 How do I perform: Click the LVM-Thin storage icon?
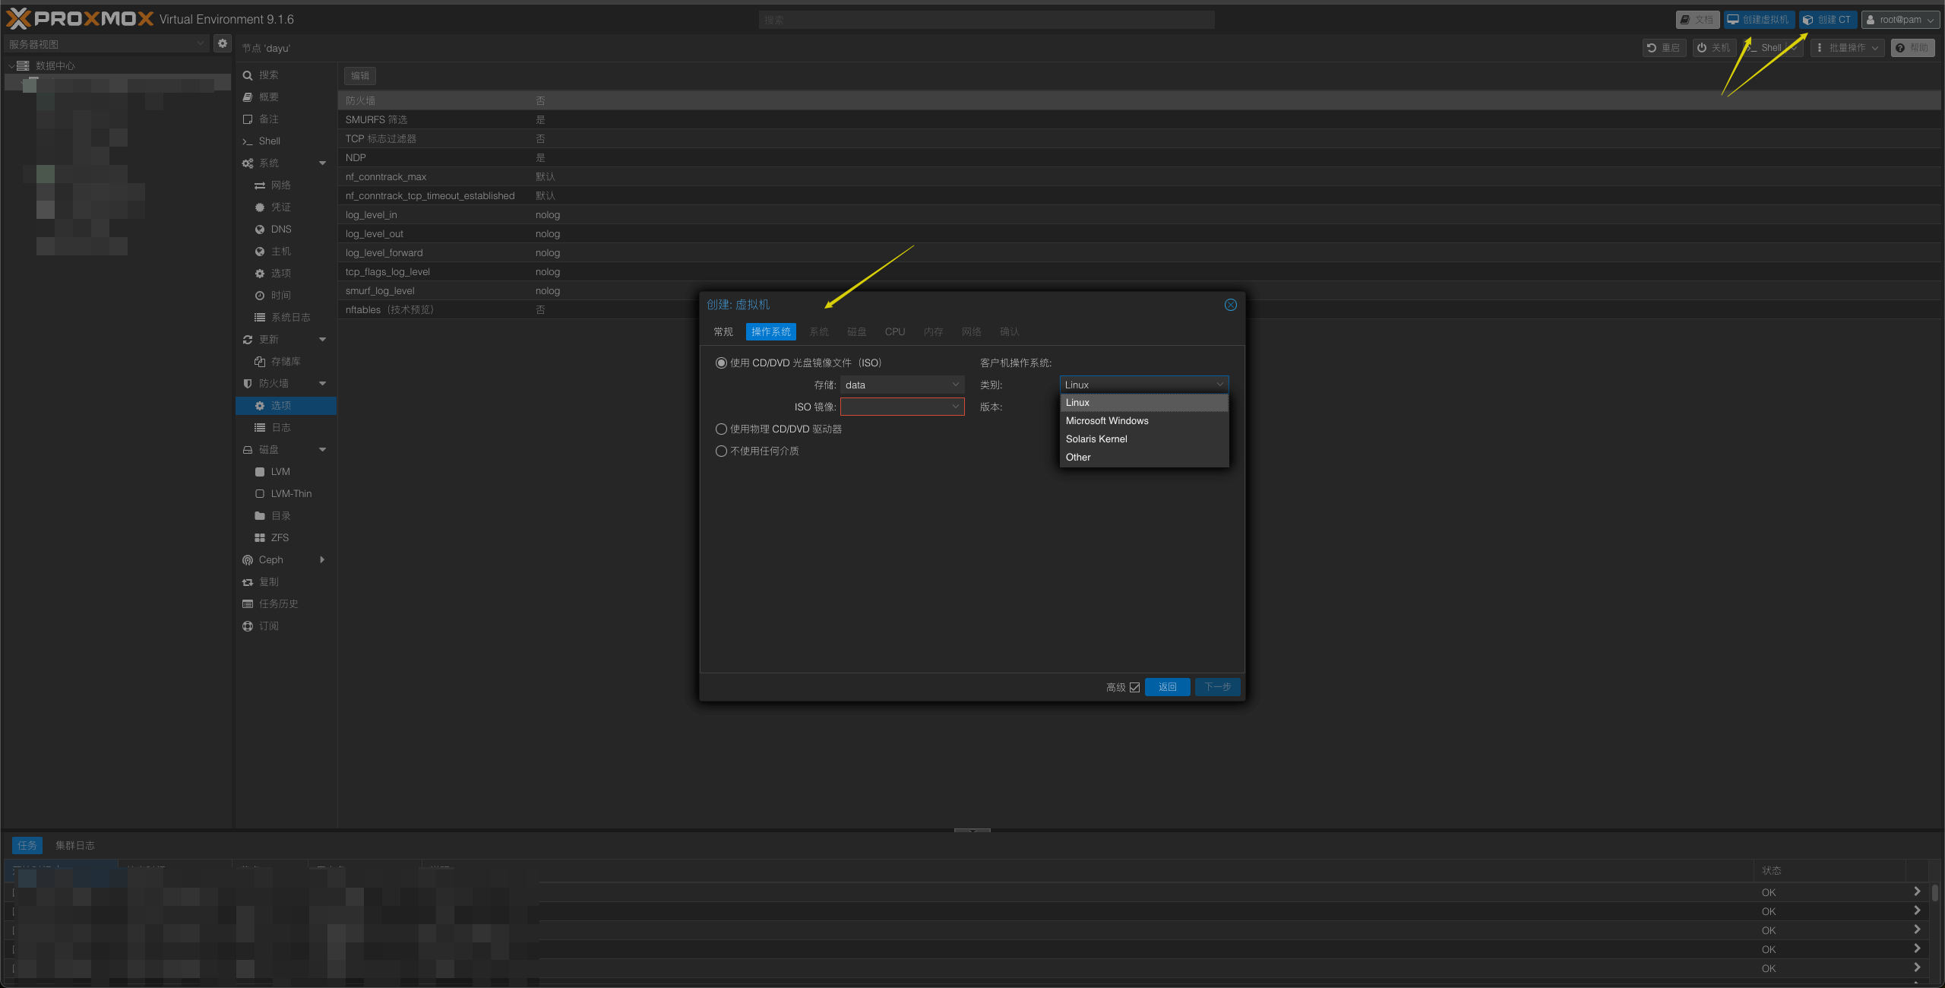[x=260, y=494]
